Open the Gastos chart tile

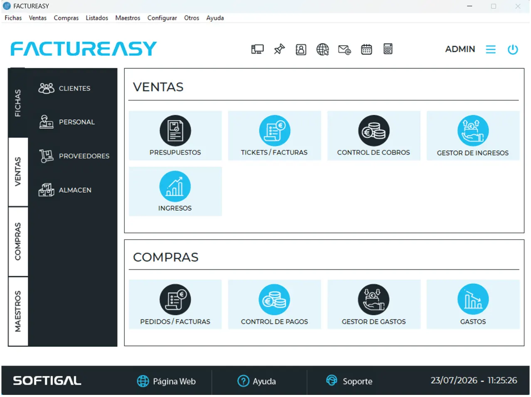pos(473,304)
